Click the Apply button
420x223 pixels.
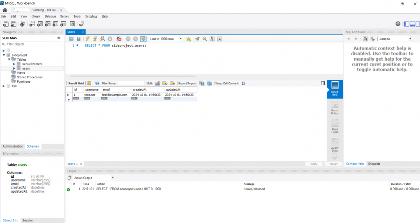click(314, 164)
